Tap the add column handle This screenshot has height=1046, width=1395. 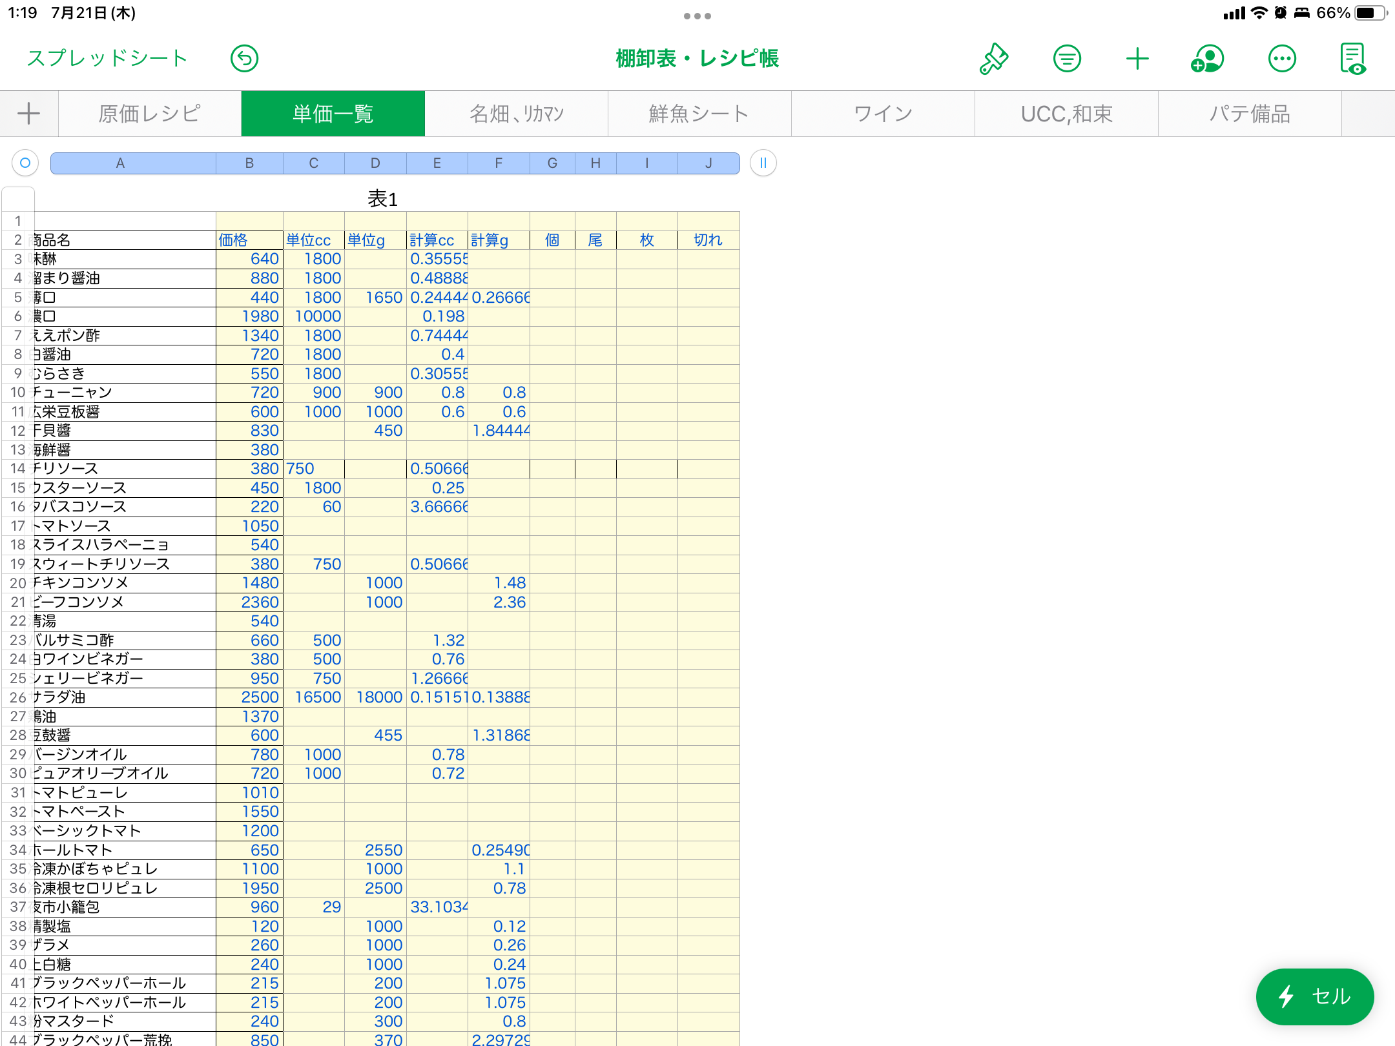[x=763, y=163]
